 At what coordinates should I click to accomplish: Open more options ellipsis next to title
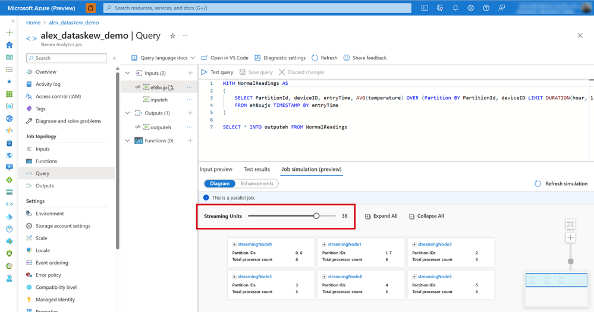coord(185,36)
